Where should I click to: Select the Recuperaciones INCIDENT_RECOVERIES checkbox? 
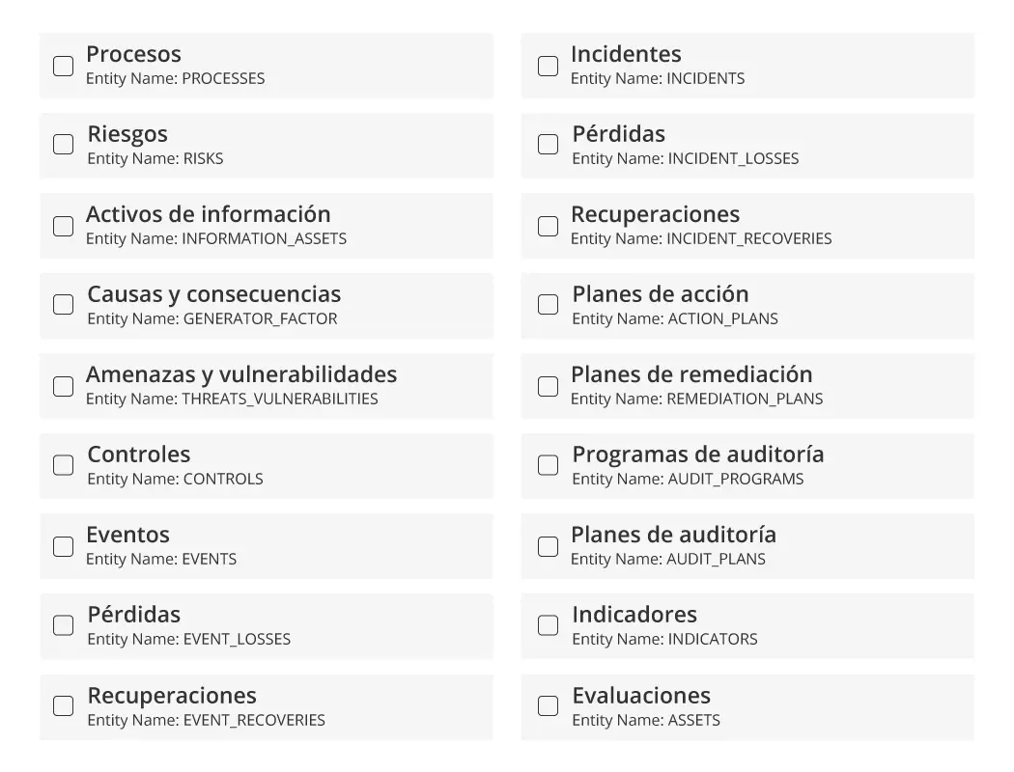pos(548,226)
